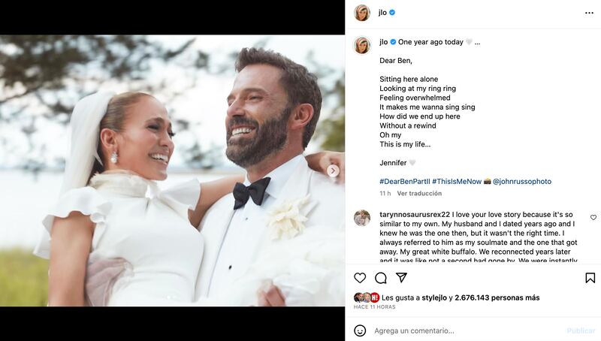Save post with the bookmark icon
601x341 pixels.
click(590, 278)
